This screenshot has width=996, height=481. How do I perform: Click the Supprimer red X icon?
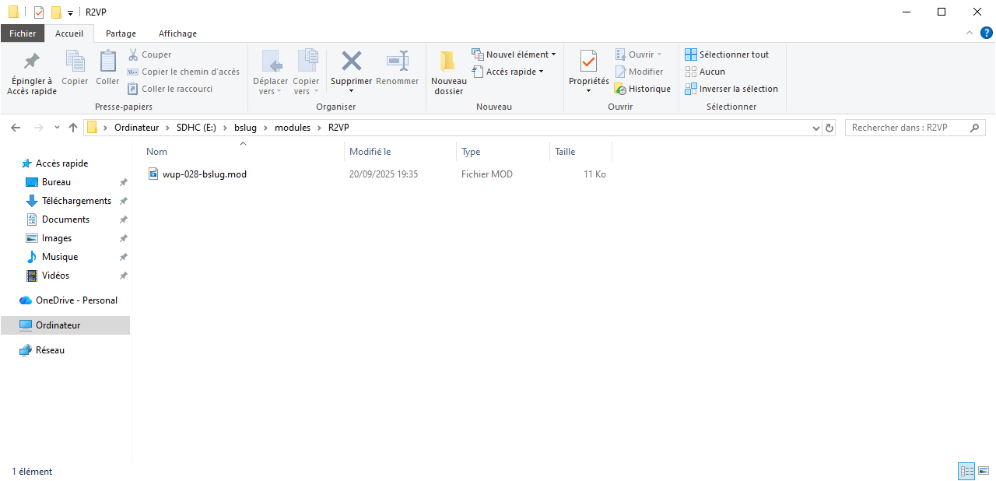pyautogui.click(x=352, y=61)
